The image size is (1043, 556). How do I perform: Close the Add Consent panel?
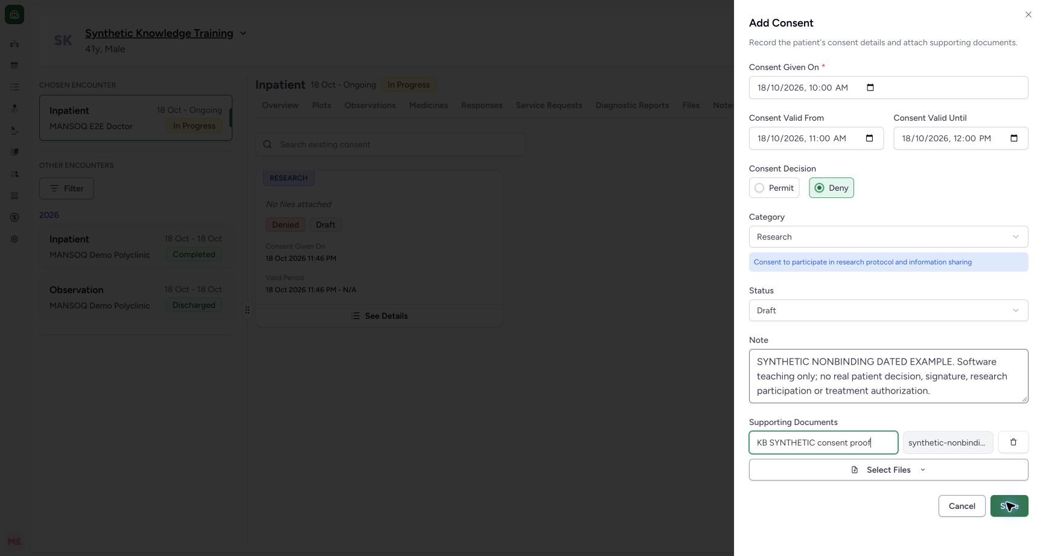(1029, 14)
